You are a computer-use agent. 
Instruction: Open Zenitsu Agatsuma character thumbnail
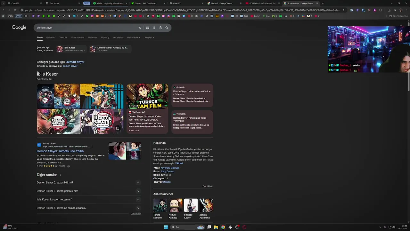click(x=206, y=205)
